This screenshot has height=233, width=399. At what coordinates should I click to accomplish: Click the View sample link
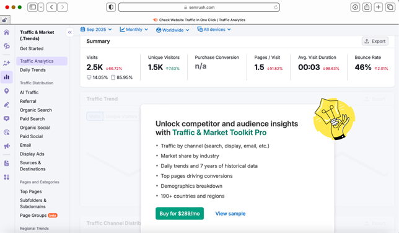230,214
